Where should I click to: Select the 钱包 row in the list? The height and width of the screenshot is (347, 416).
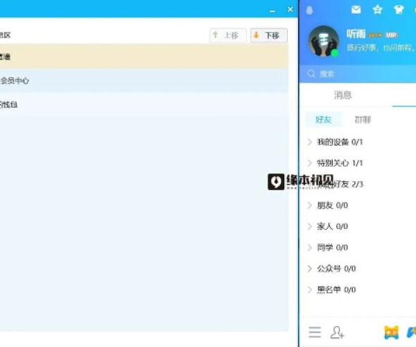(x=144, y=104)
